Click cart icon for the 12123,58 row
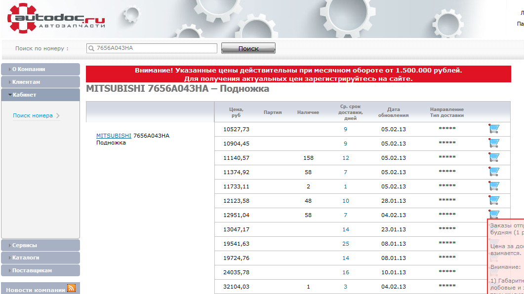 coord(493,200)
